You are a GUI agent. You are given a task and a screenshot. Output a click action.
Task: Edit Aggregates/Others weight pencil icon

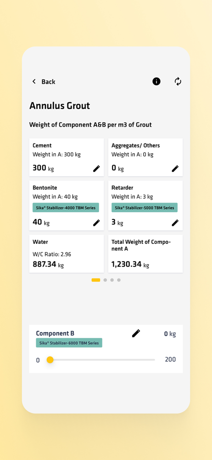click(175, 169)
